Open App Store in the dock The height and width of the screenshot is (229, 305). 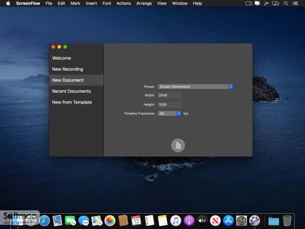coord(228,221)
